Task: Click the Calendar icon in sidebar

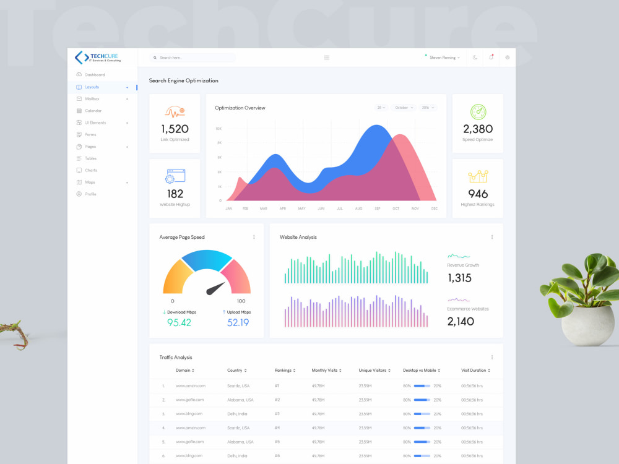Action: (x=79, y=111)
